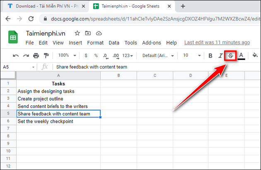This screenshot has width=261, height=170.
Task: Open the Format menu
Action: 95,43
